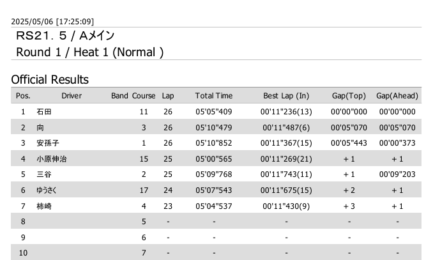Click the Pos. column header
The image size is (433, 260).
[x=23, y=96]
